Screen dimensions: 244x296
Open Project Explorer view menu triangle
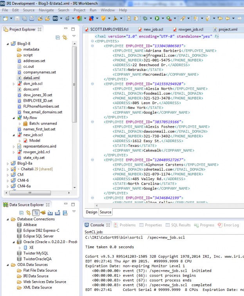click(74, 36)
